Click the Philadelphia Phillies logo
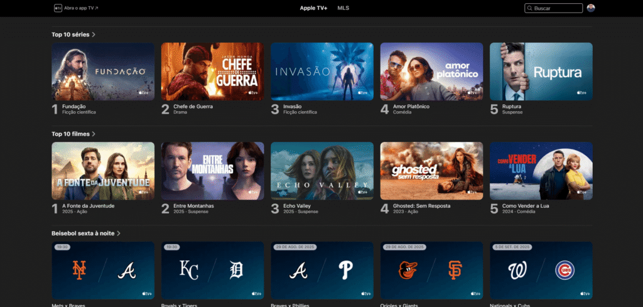 346,270
